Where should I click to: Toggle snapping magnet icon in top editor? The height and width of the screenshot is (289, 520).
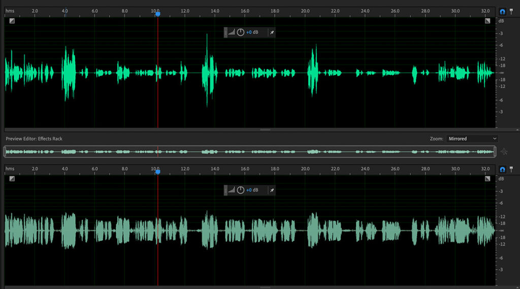pyautogui.click(x=503, y=11)
